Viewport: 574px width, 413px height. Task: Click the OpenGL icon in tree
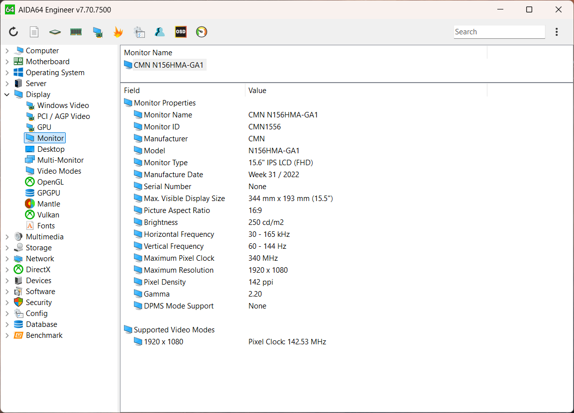point(30,182)
